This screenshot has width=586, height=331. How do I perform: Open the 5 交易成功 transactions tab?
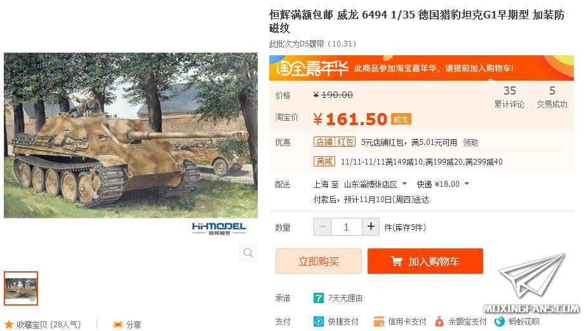tap(552, 97)
